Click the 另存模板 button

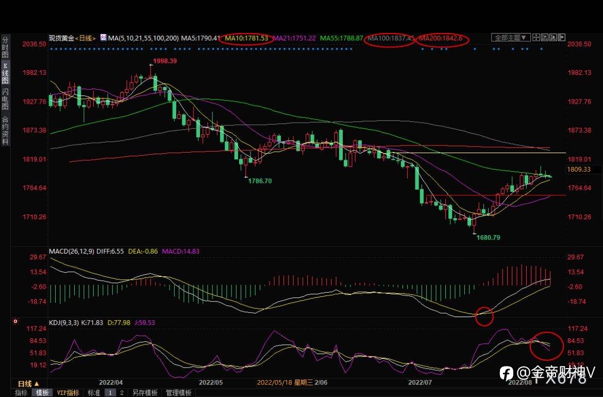coord(145,393)
